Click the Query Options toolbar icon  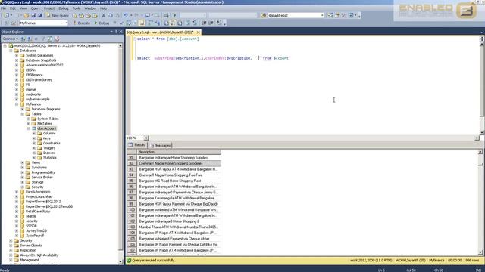point(135,23)
